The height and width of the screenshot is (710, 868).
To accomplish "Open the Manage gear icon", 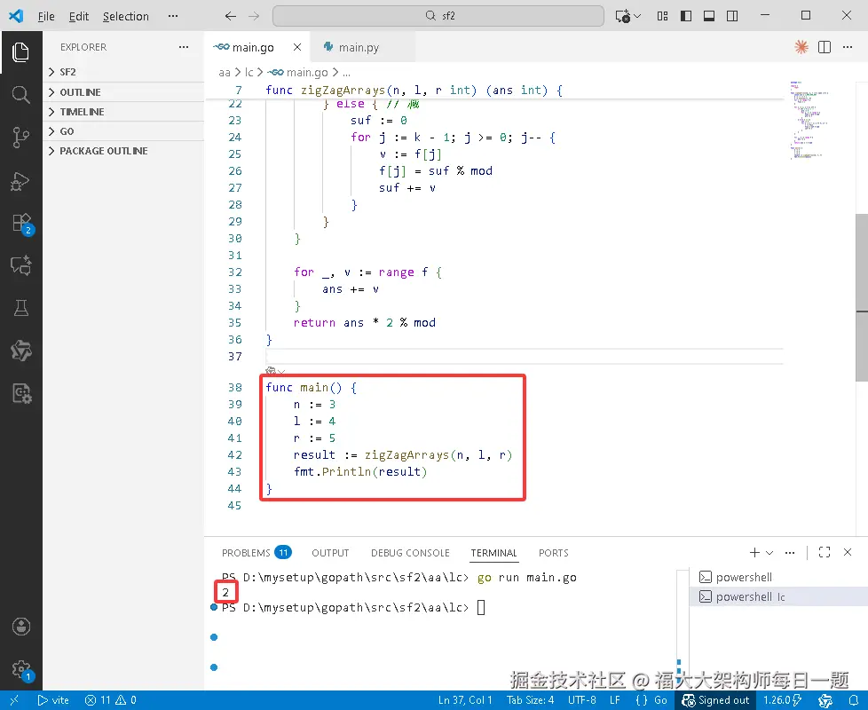I will pos(21,669).
